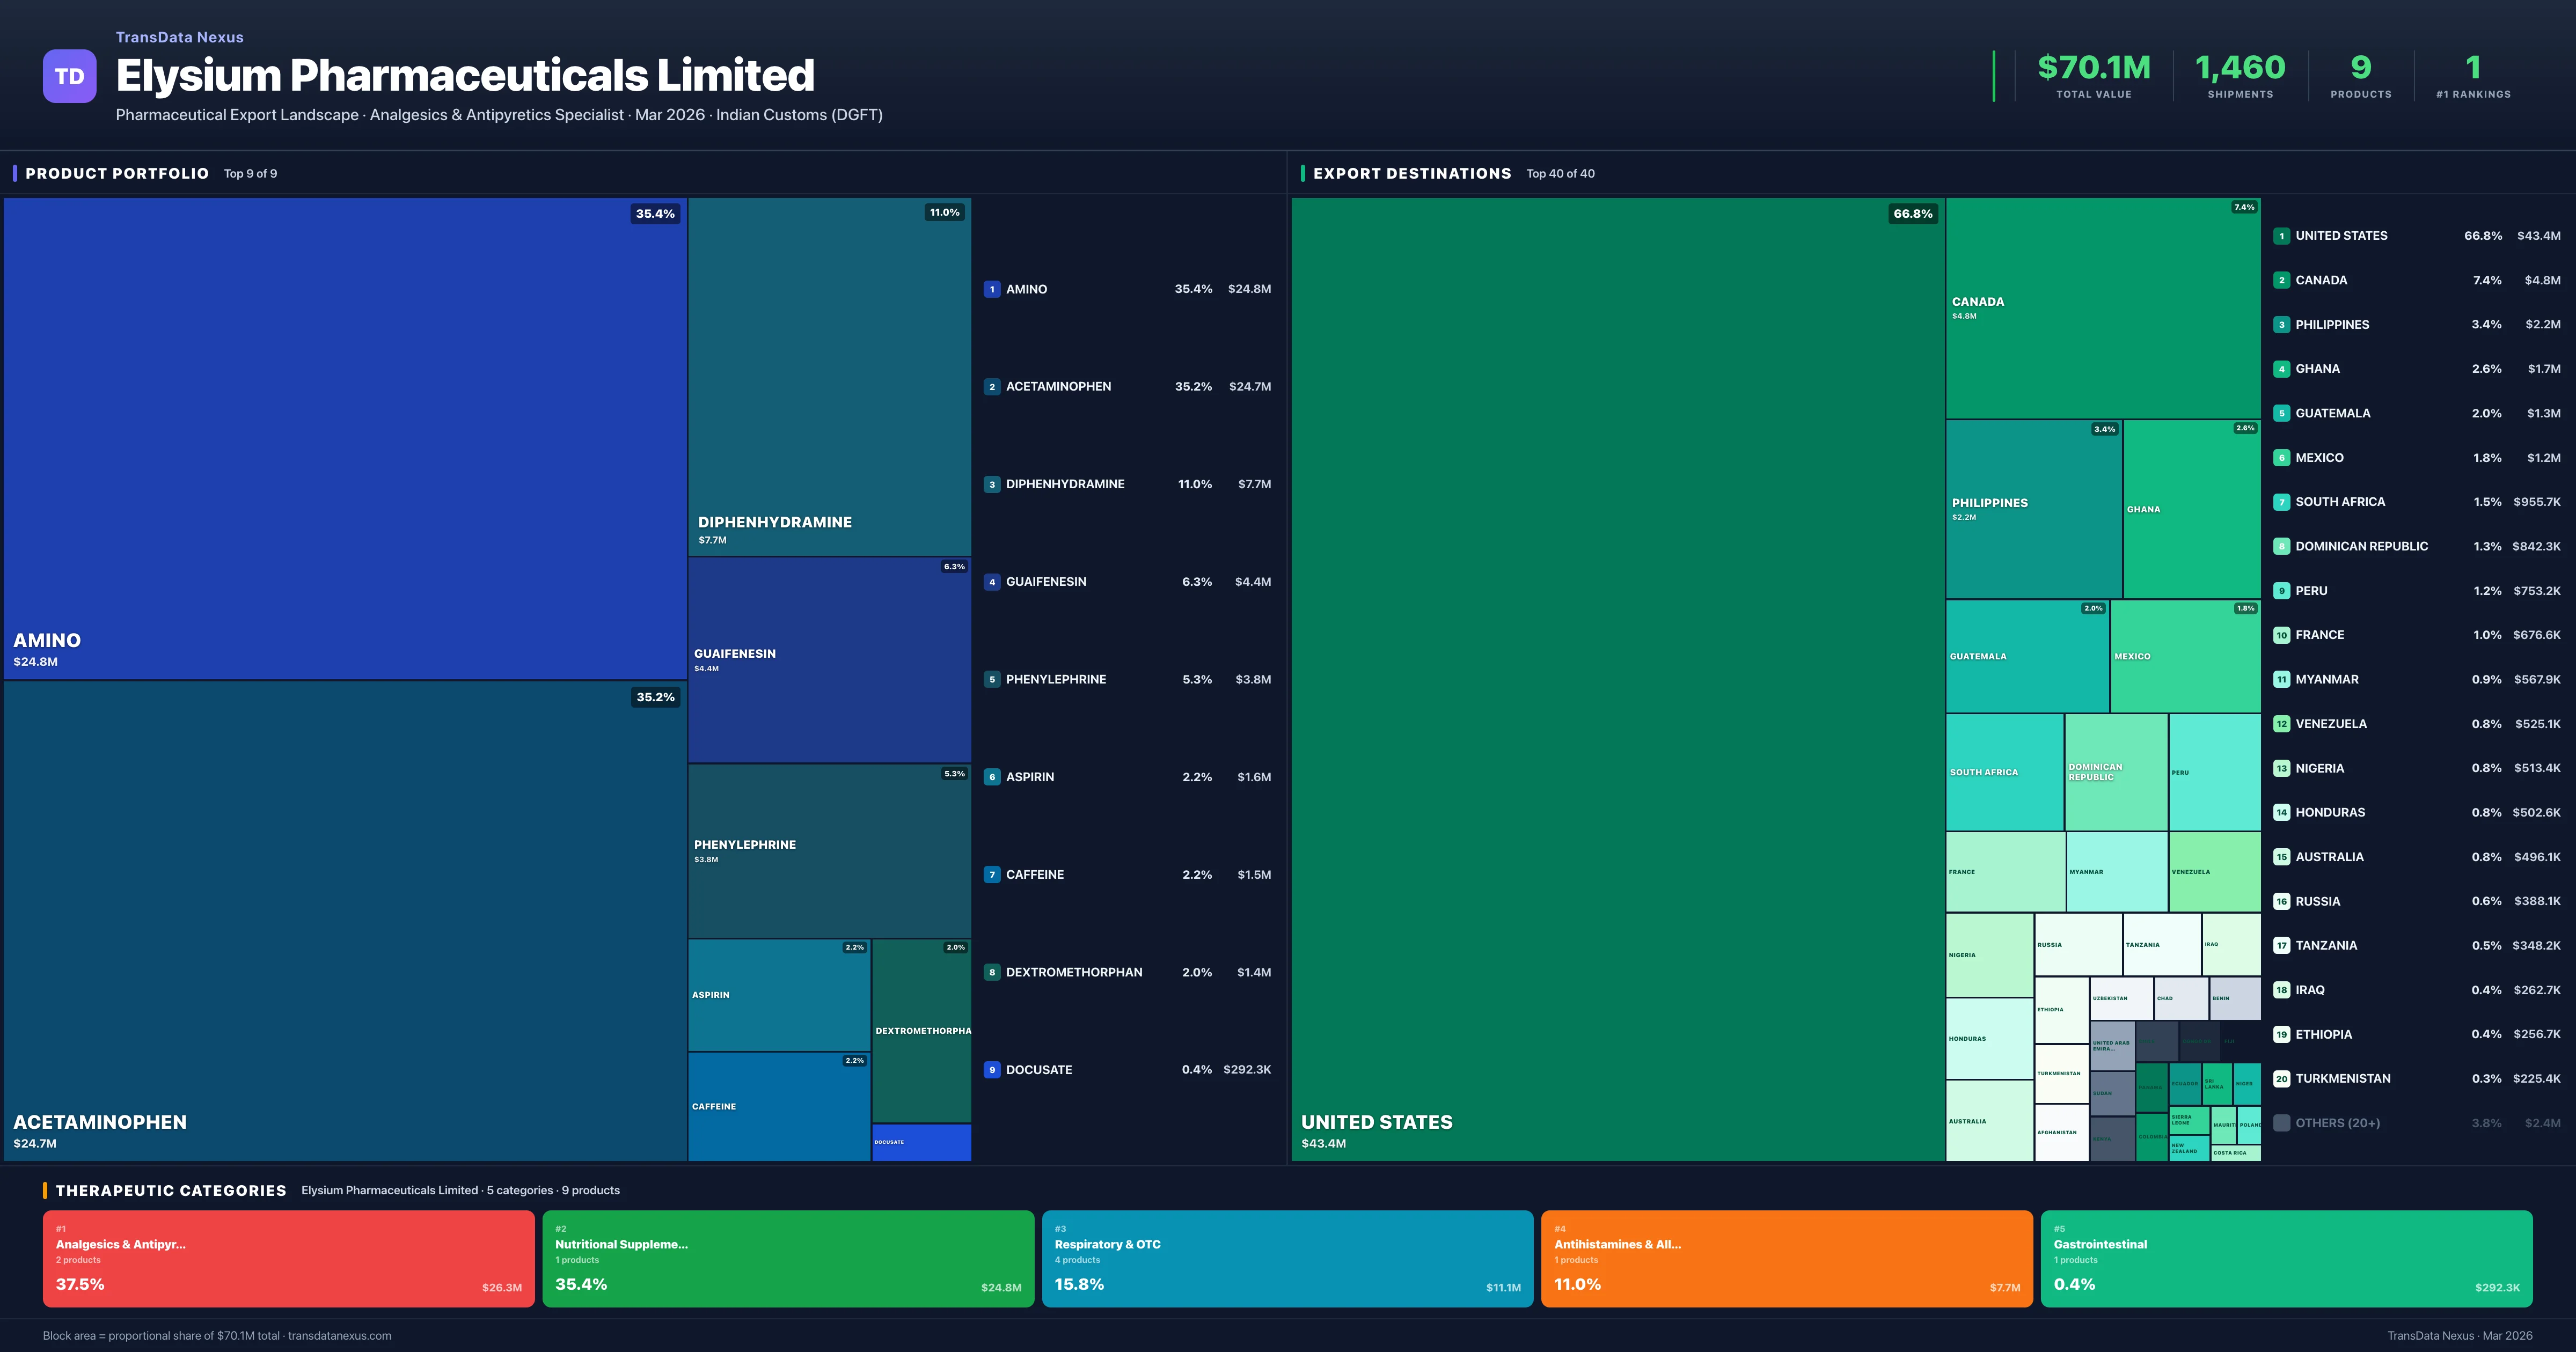Image resolution: width=2576 pixels, height=1352 pixels.
Task: Click rank 20 badge beside TURKMENISTAN
Action: coord(2281,1079)
